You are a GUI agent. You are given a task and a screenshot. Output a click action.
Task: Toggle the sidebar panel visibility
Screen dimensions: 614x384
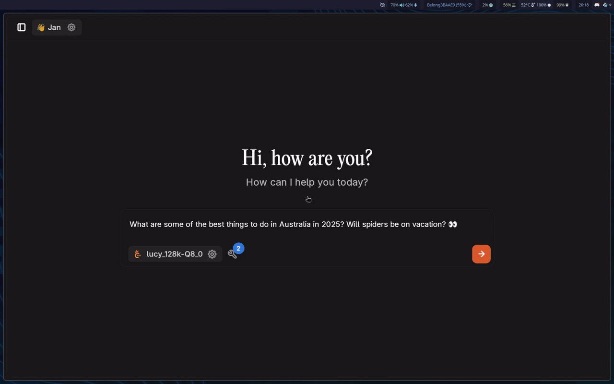pos(21,27)
